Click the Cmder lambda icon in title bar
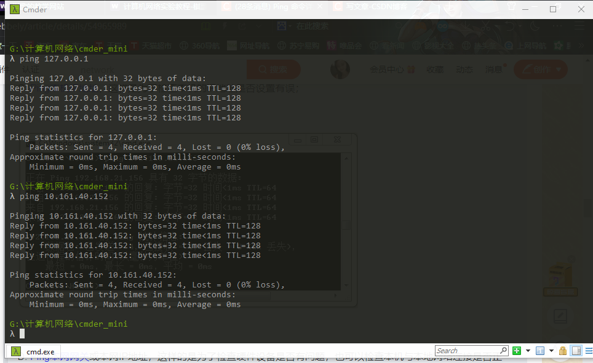 [15, 9]
